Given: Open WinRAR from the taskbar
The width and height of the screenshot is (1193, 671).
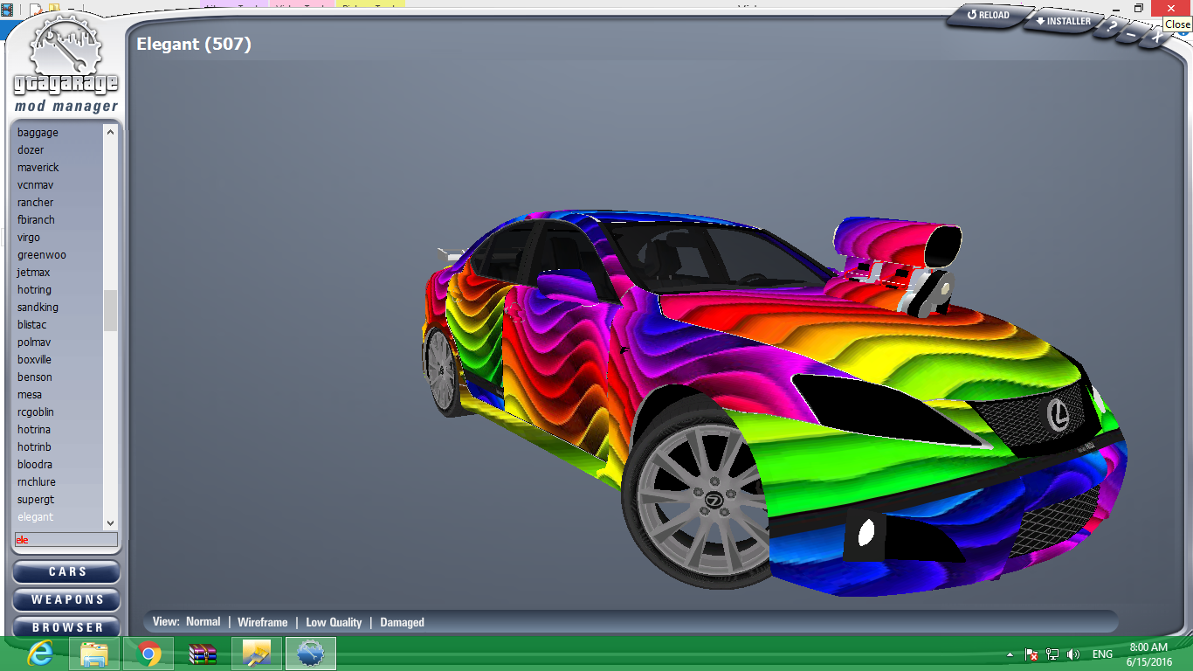Looking at the screenshot, I should coord(203,654).
